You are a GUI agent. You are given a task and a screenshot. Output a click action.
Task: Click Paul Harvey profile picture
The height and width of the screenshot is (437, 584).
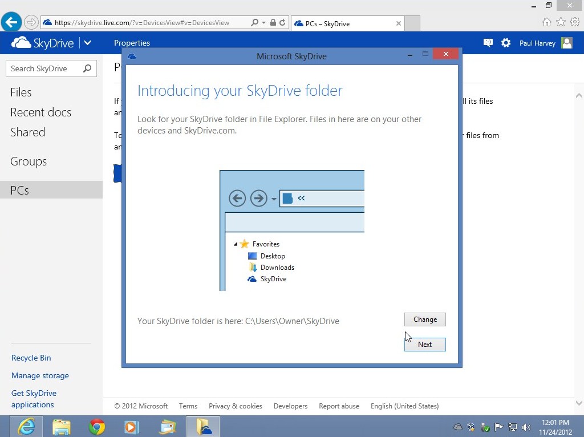(566, 43)
